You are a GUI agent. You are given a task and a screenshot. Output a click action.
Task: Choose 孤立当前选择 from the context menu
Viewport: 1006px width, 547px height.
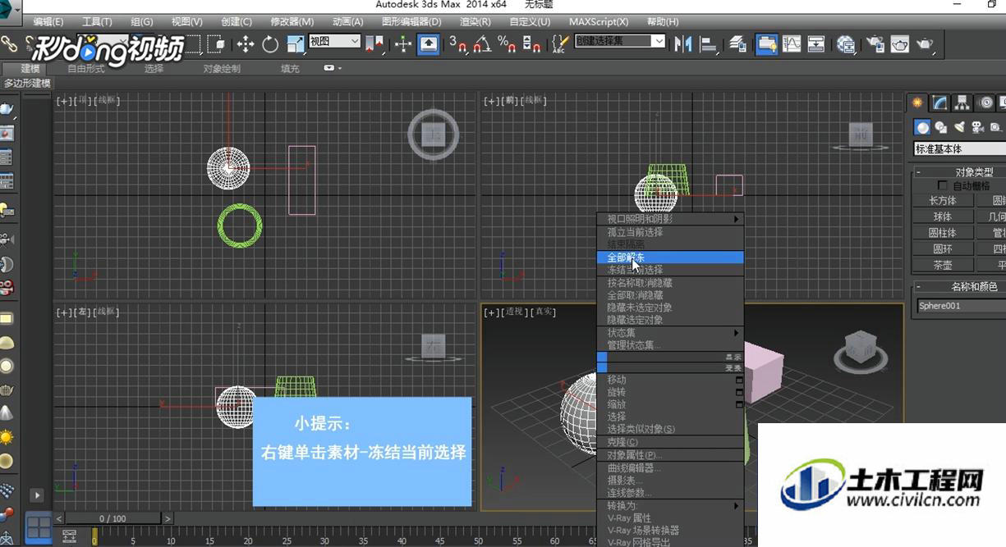tap(670, 232)
